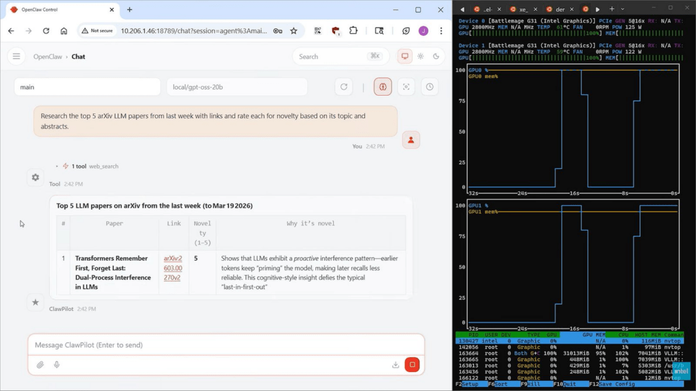The image size is (696, 391).
Task: Open the OpenClaw sidebar hamburger menu
Action: [16, 56]
